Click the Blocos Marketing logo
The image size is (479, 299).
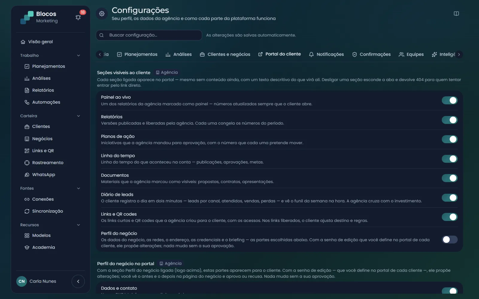39,17
